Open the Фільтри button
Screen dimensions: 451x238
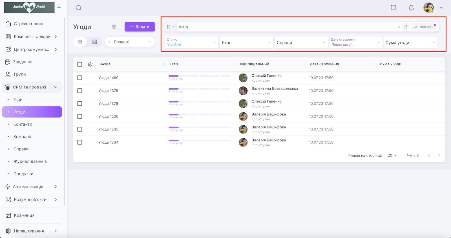tap(424, 27)
